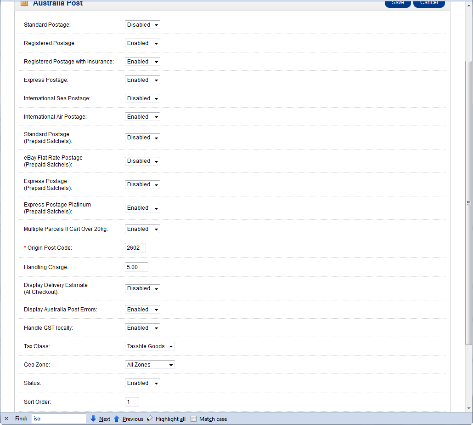Viewport: 473px width, 425px height.
Task: Toggle the Match case checkbox
Action: [194, 419]
